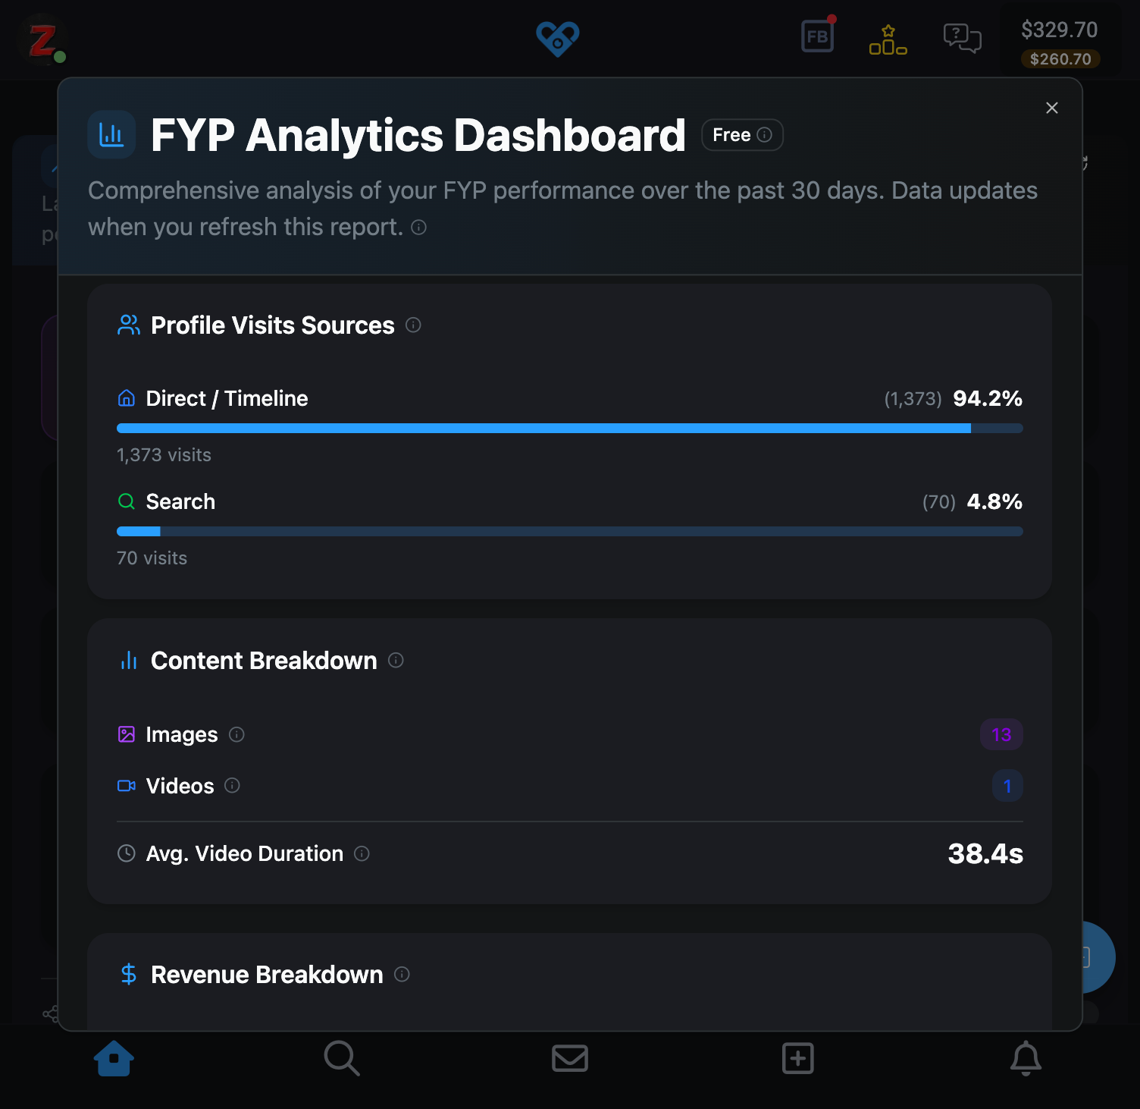
Task: Open search from bottom navigation
Action: [x=342, y=1058]
